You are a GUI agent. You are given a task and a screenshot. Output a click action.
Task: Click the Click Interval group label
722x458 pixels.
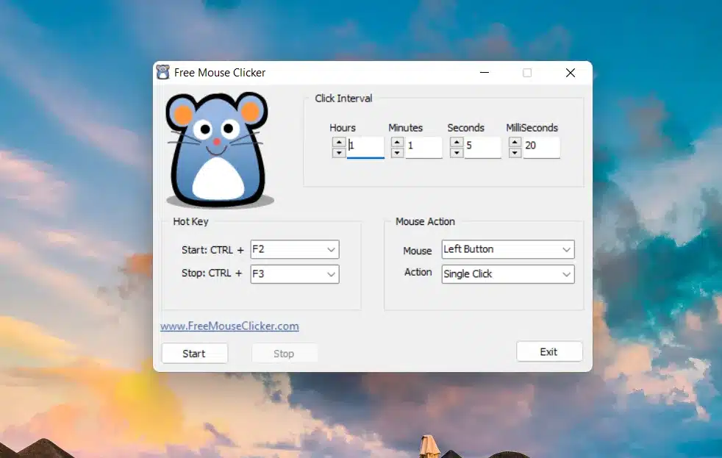343,99
